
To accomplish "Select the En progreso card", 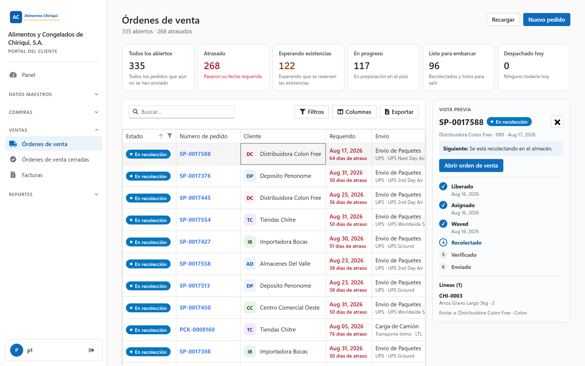I will point(383,68).
